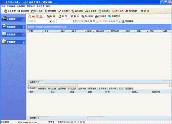Click the 移动电话 column header
The width and height of the screenshot is (172, 124).
coord(102,31)
